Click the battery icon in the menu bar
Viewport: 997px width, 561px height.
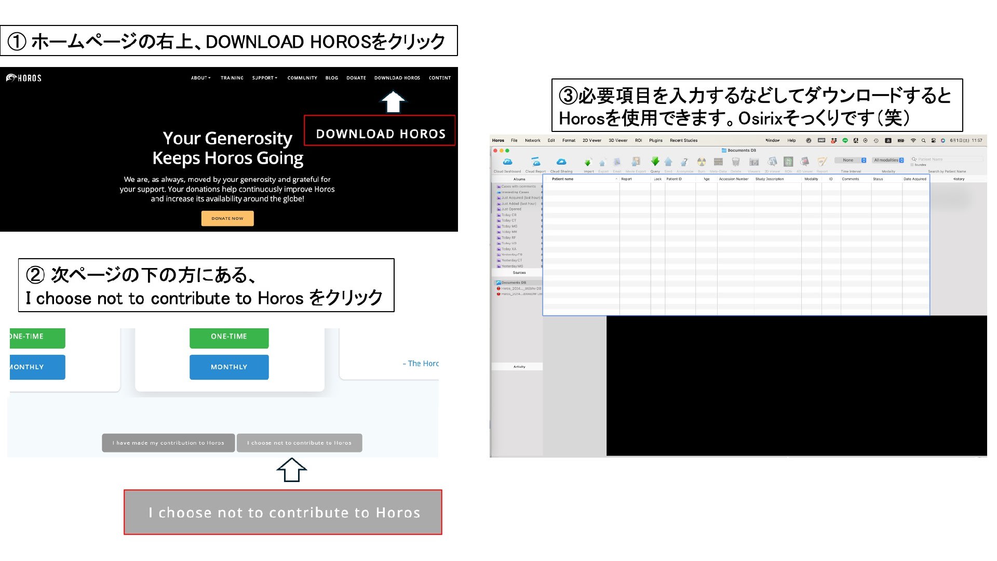(x=901, y=140)
